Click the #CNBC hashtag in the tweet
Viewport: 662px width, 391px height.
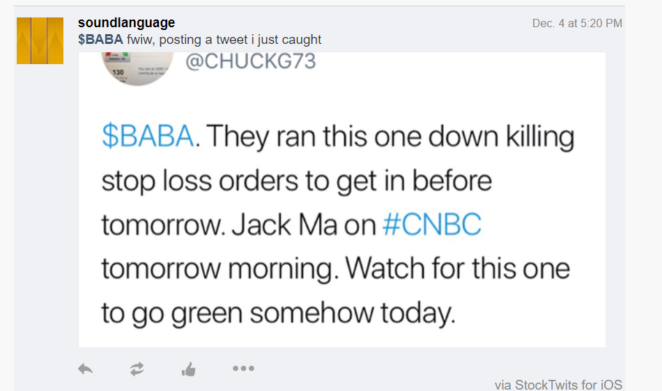point(432,224)
